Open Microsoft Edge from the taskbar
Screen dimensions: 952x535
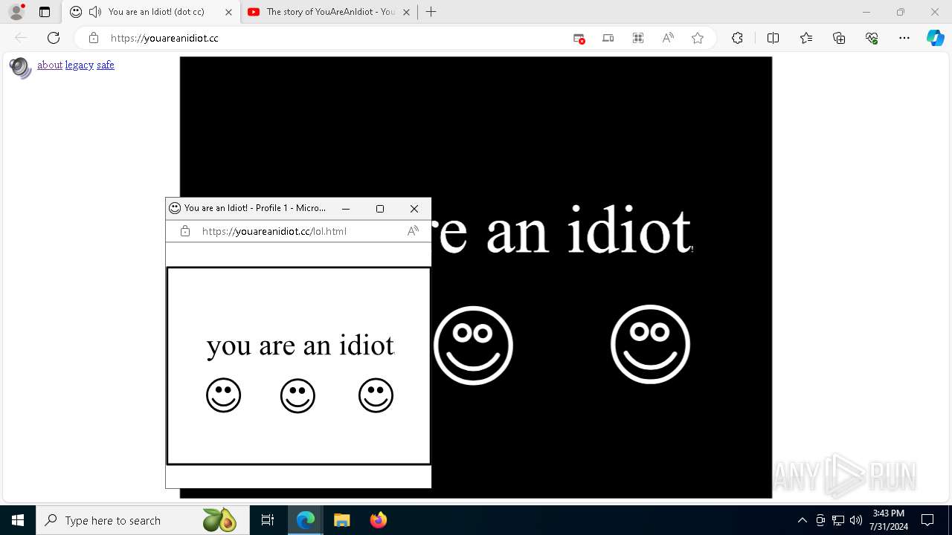[x=306, y=520]
